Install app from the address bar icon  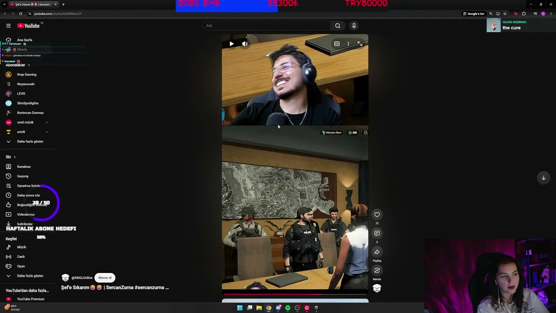pyautogui.click(x=498, y=13)
